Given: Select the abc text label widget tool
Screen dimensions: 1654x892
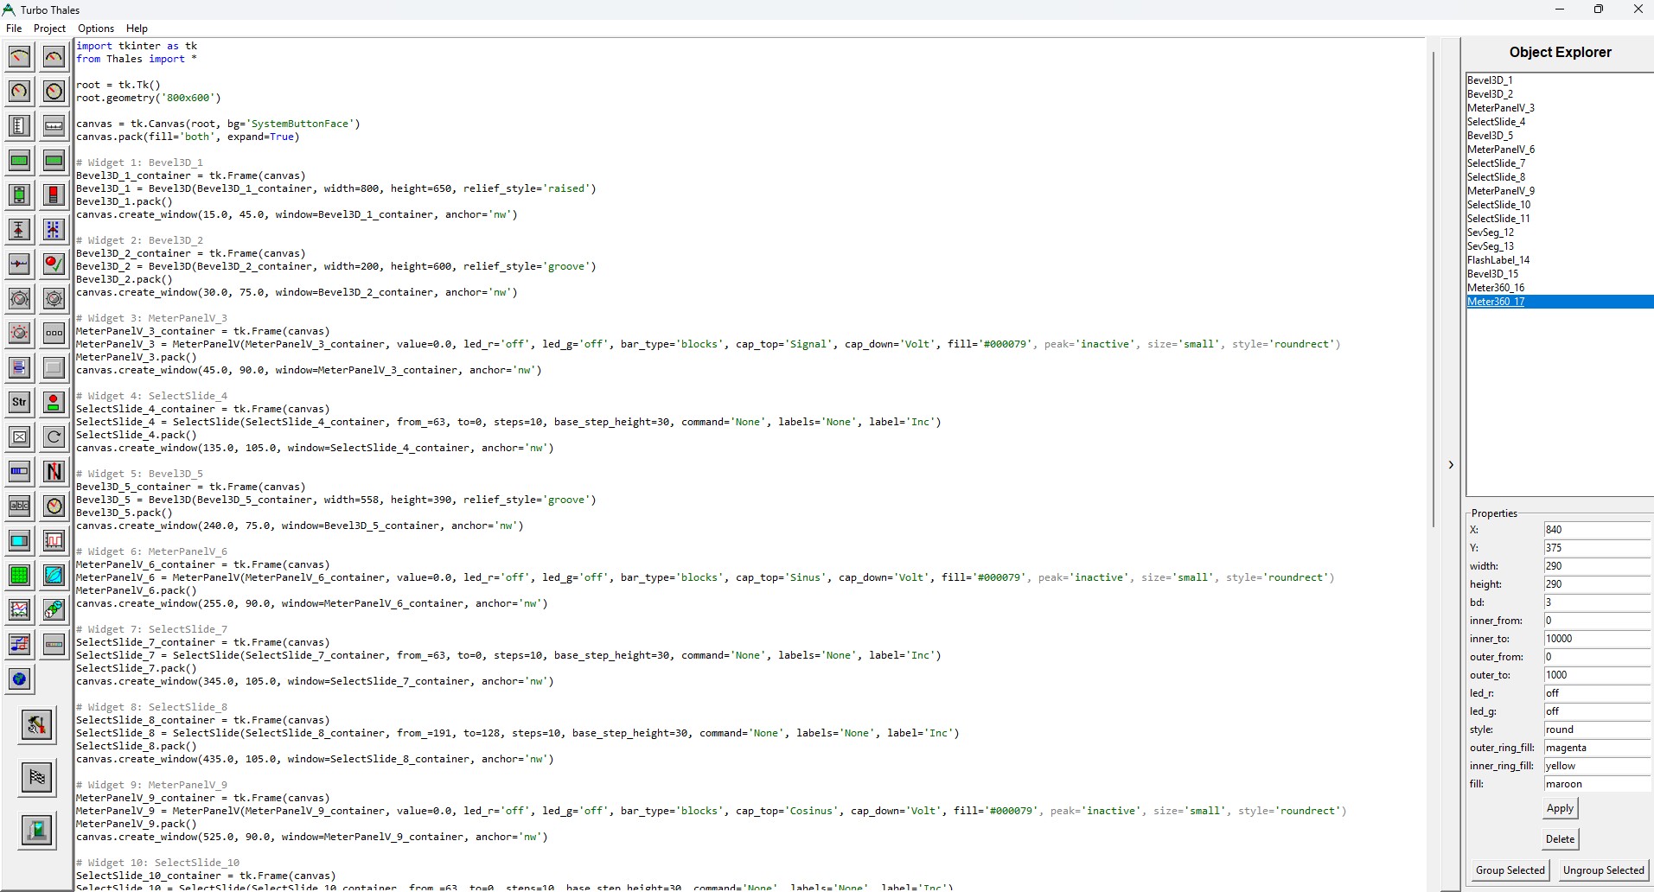Looking at the screenshot, I should (19, 506).
